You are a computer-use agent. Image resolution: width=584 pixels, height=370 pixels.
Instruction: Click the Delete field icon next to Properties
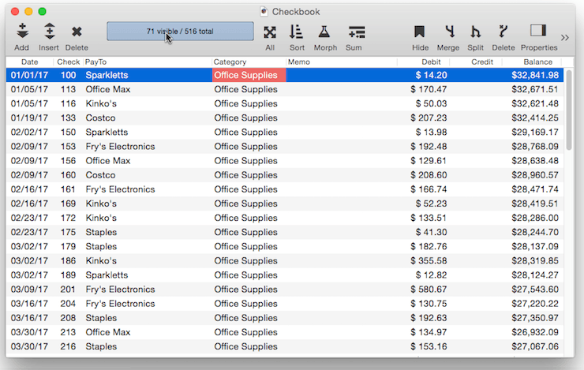(503, 32)
